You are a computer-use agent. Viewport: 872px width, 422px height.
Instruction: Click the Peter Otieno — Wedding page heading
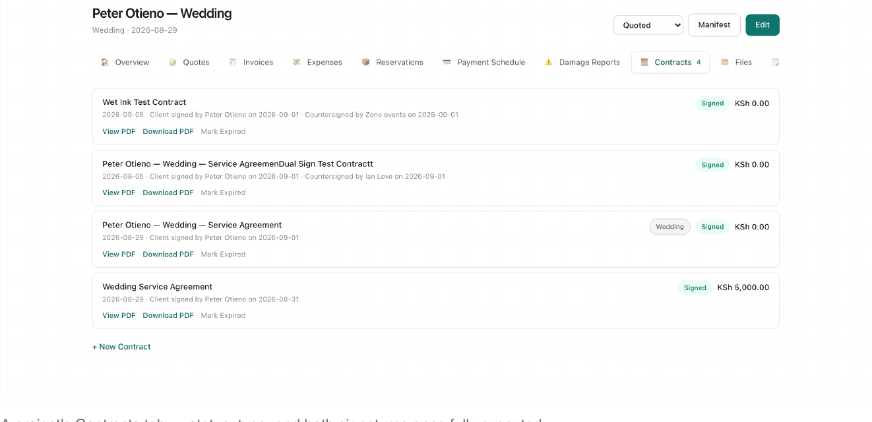(x=162, y=13)
